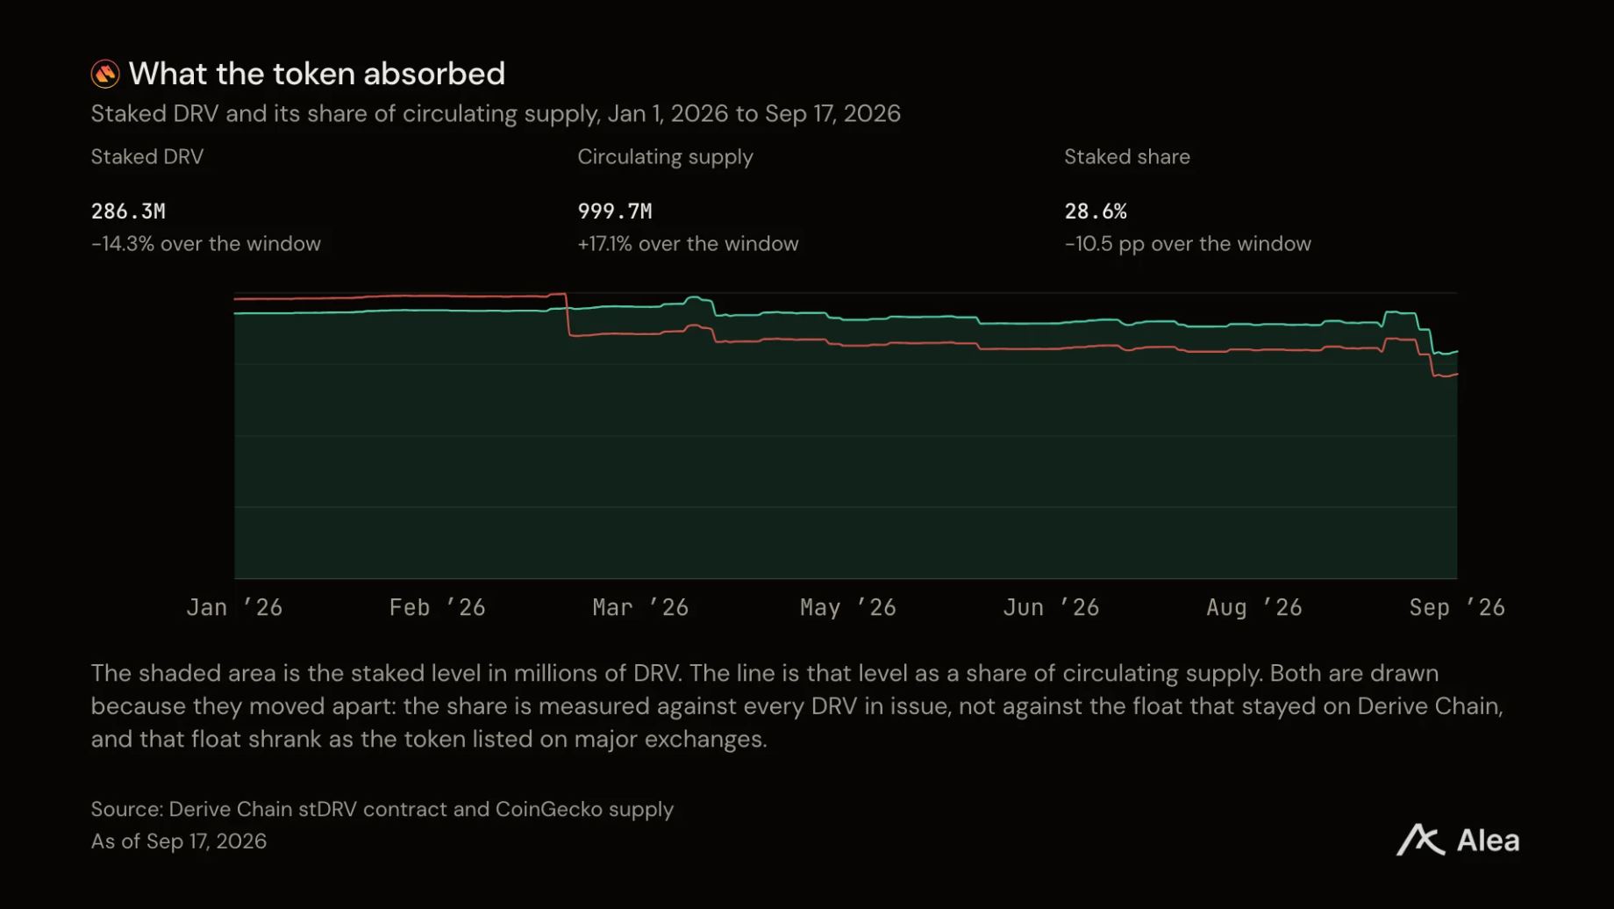Viewport: 1614px width, 909px height.
Task: Click the subtitle about staked DRV share
Action: click(x=496, y=113)
